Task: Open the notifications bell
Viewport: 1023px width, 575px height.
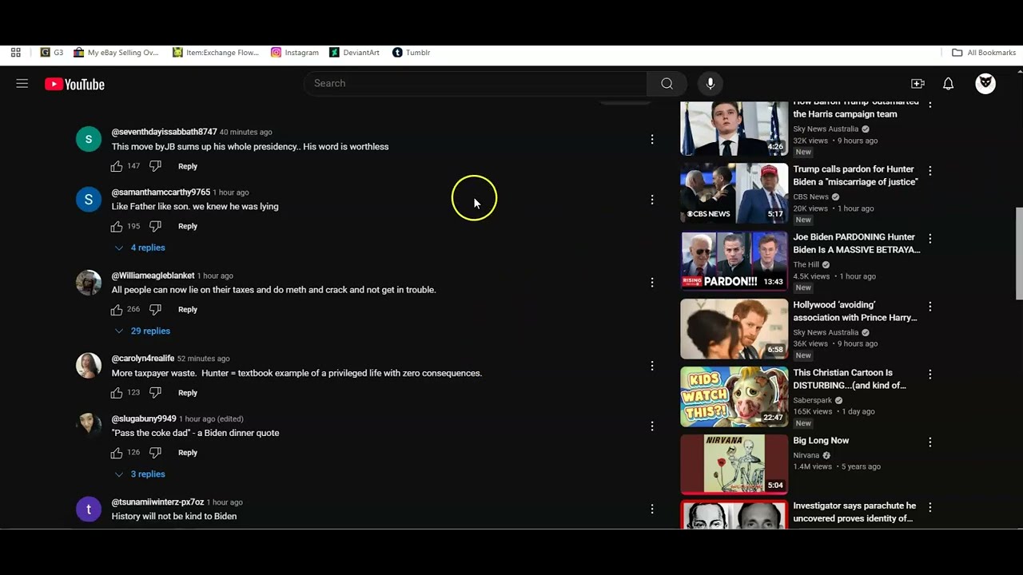Action: point(948,84)
